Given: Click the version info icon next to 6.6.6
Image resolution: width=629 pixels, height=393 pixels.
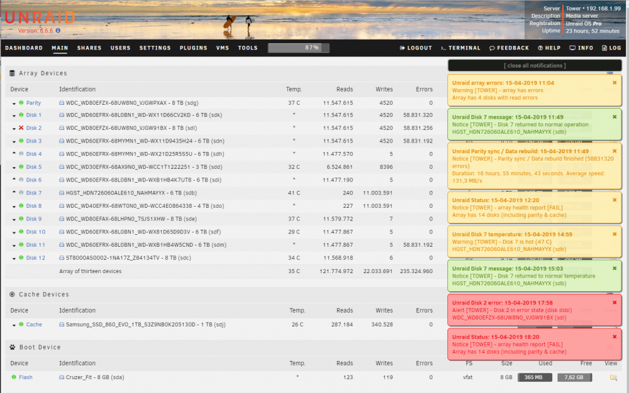Looking at the screenshot, I should pos(58,30).
